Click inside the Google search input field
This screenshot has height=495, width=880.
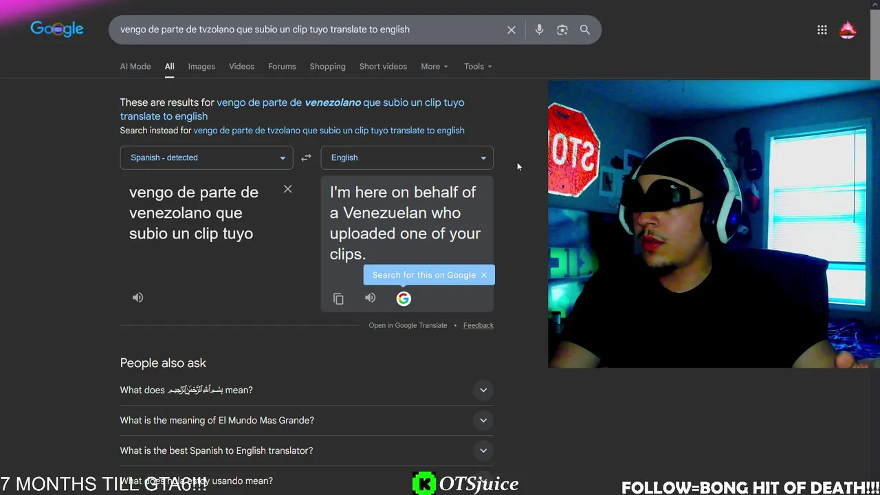pos(309,30)
